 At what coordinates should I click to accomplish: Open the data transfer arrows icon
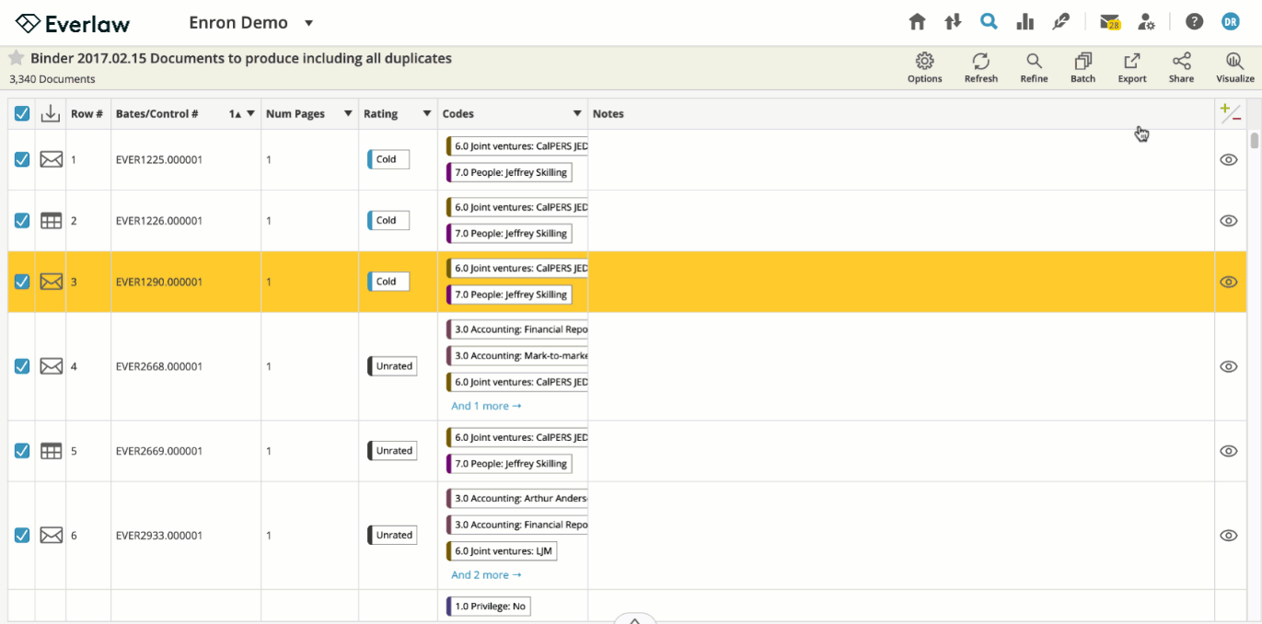pyautogui.click(x=952, y=20)
